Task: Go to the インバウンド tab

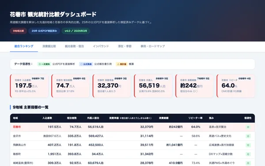Action: tap(101, 46)
